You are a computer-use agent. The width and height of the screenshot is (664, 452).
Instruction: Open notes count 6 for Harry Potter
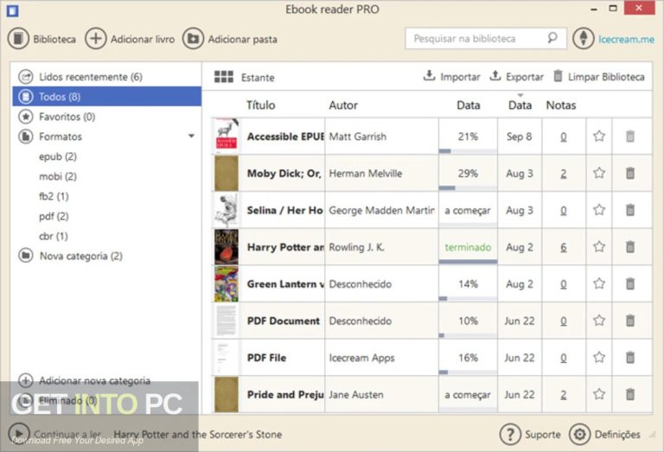pos(563,247)
